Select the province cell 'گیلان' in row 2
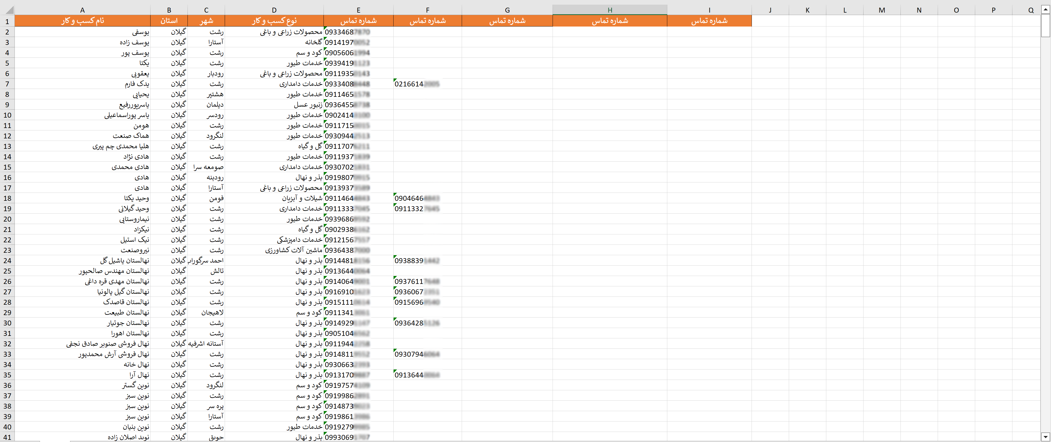 [x=169, y=32]
